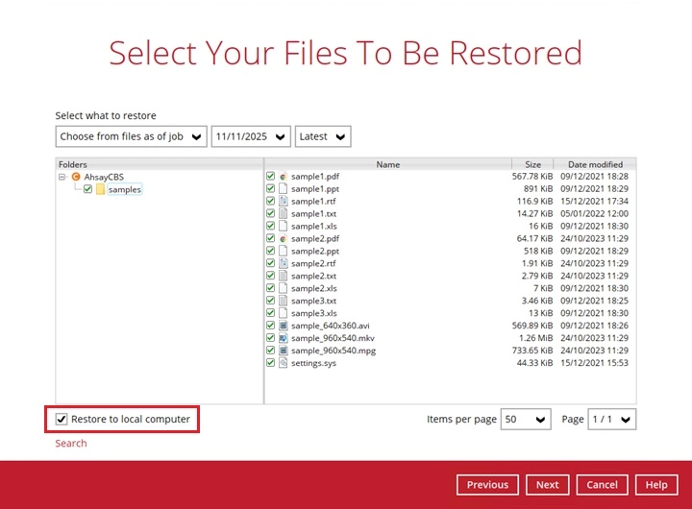Click the Folders panel header
Image resolution: width=692 pixels, height=509 pixels.
tap(160, 164)
